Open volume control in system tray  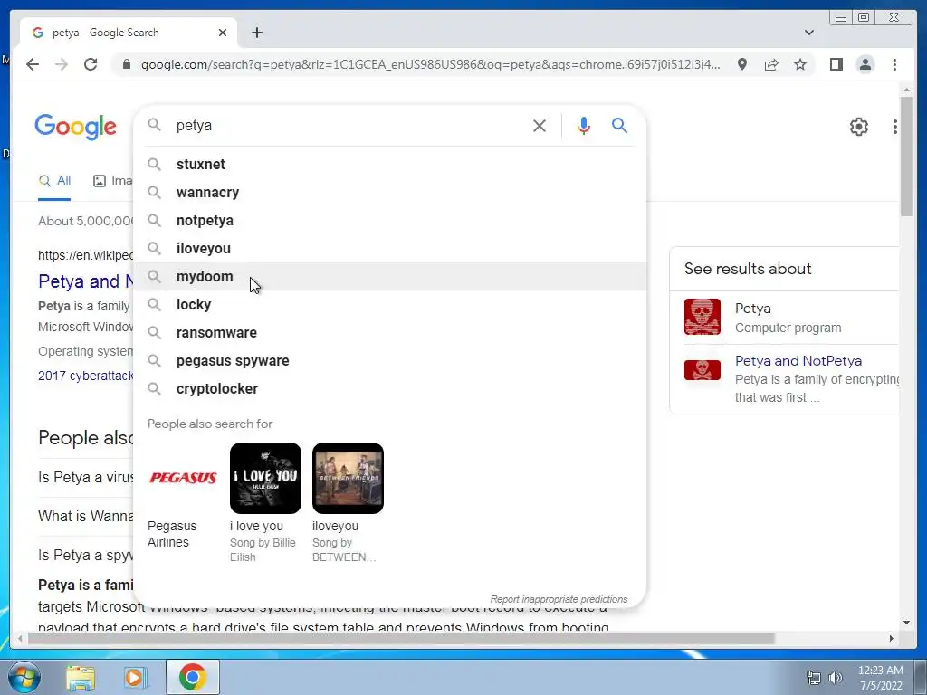[835, 678]
